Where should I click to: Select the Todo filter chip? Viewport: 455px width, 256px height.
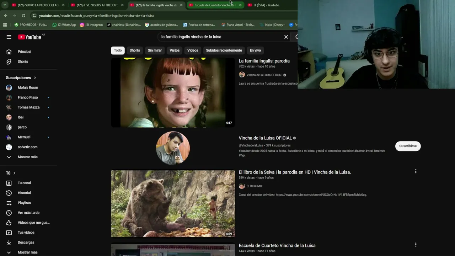coord(118,50)
